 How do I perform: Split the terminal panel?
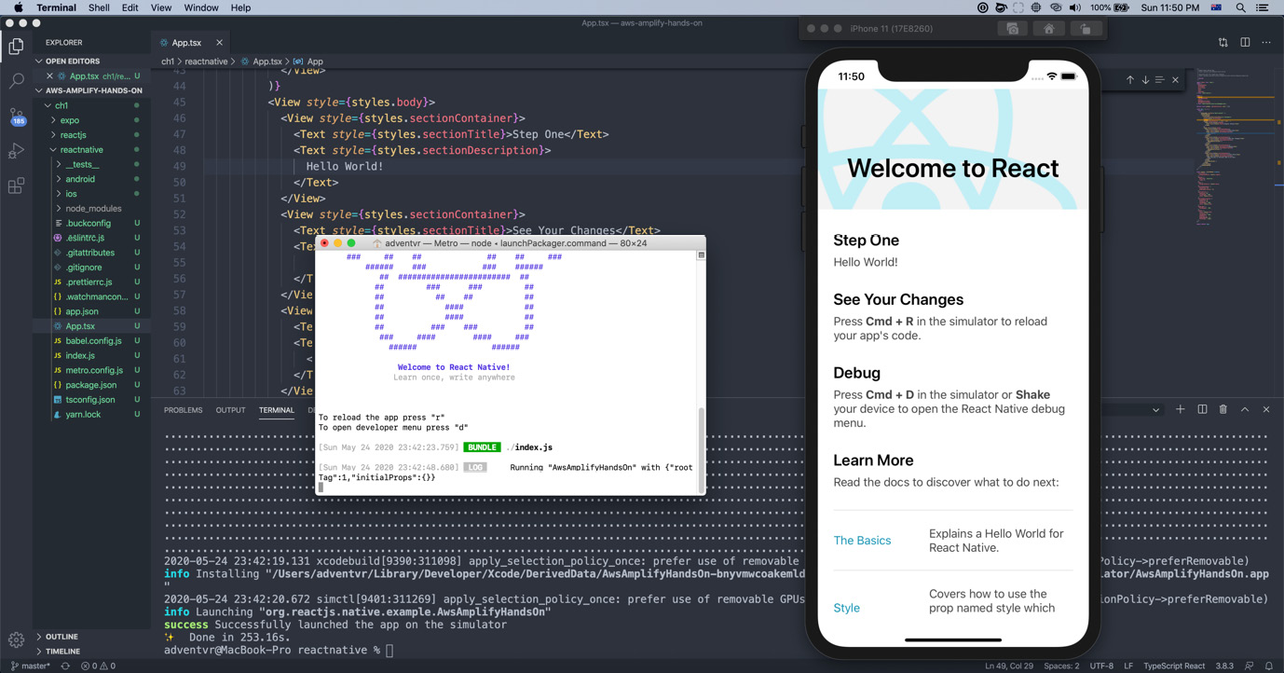click(1202, 409)
